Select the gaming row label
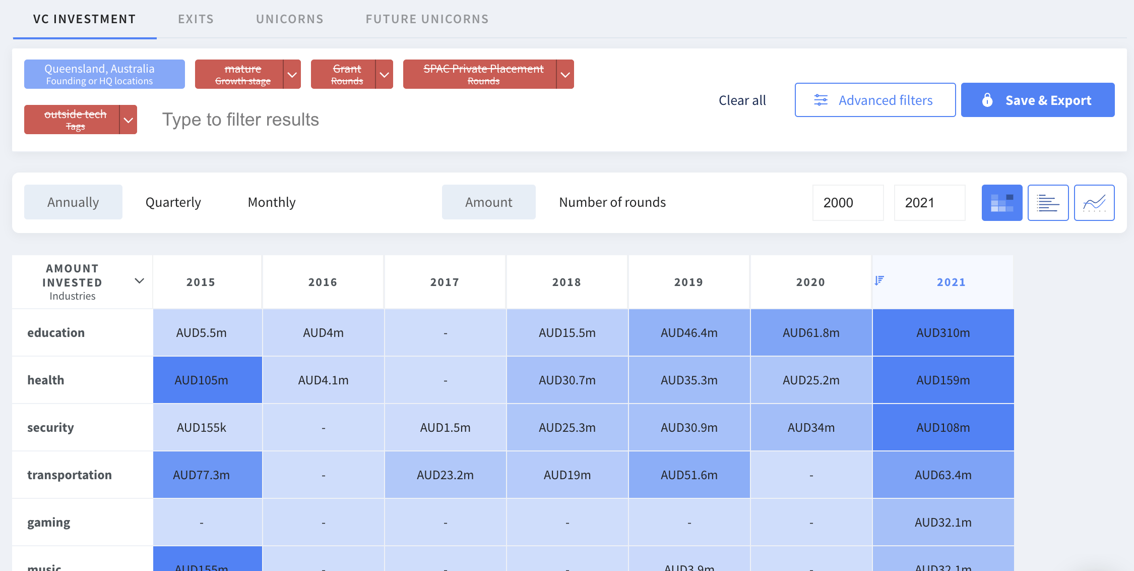Image resolution: width=1134 pixels, height=571 pixels. [49, 522]
